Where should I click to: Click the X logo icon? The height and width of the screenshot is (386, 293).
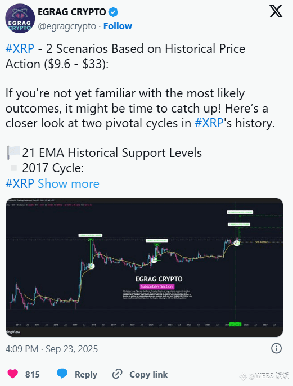click(x=276, y=12)
